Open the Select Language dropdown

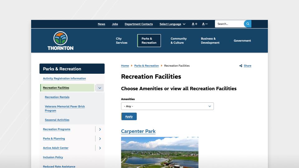tap(172, 24)
